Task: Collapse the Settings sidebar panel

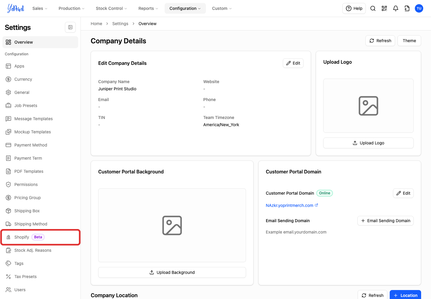Action: click(x=70, y=27)
